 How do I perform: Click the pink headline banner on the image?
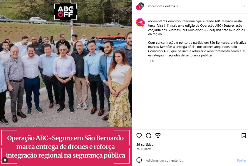coord(66,147)
